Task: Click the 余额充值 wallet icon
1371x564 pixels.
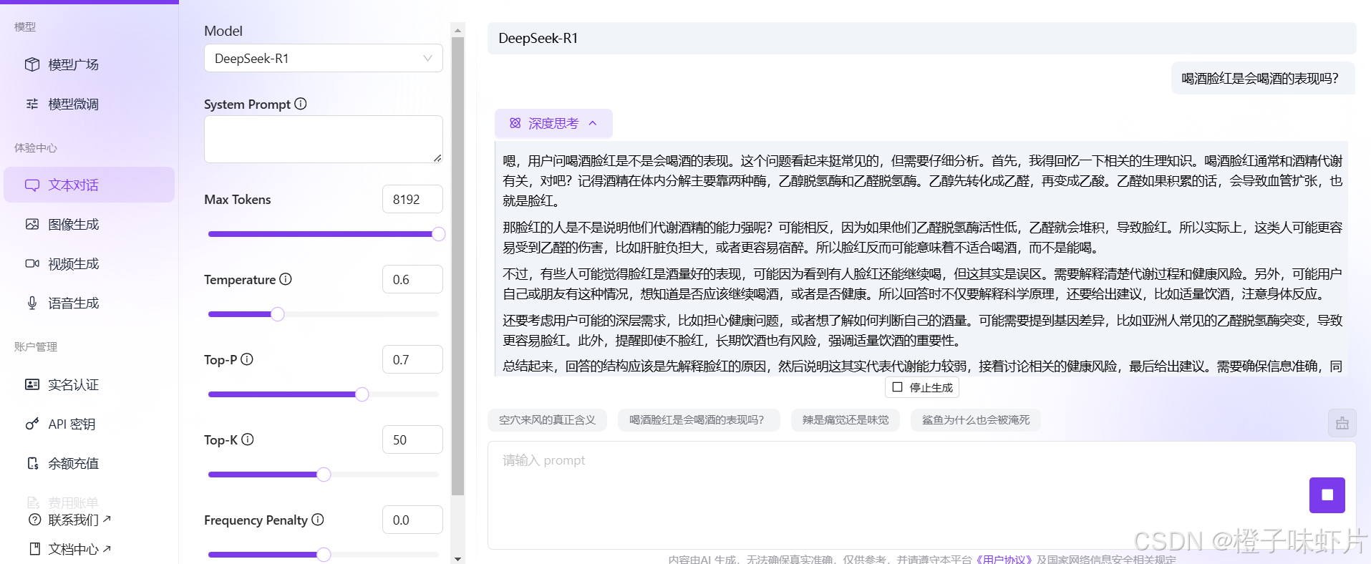Action: pyautogui.click(x=32, y=463)
